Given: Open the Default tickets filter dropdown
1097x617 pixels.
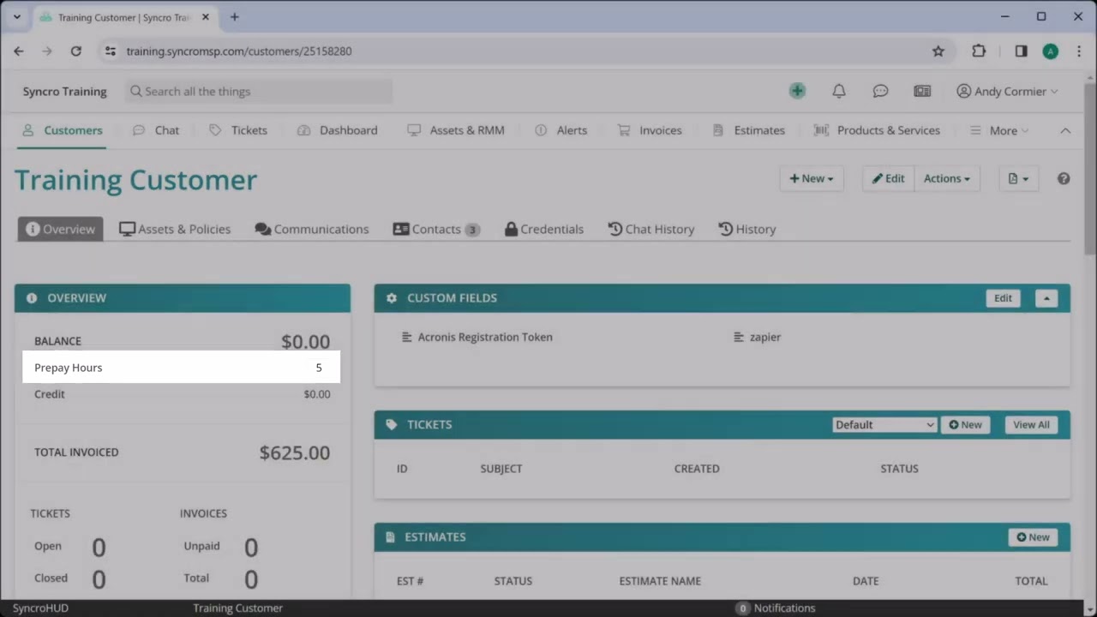Looking at the screenshot, I should 884,424.
